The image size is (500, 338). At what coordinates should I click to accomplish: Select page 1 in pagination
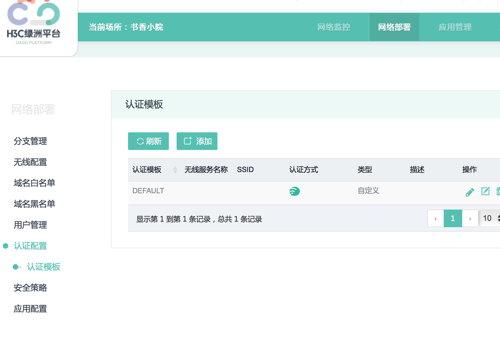pyautogui.click(x=453, y=219)
